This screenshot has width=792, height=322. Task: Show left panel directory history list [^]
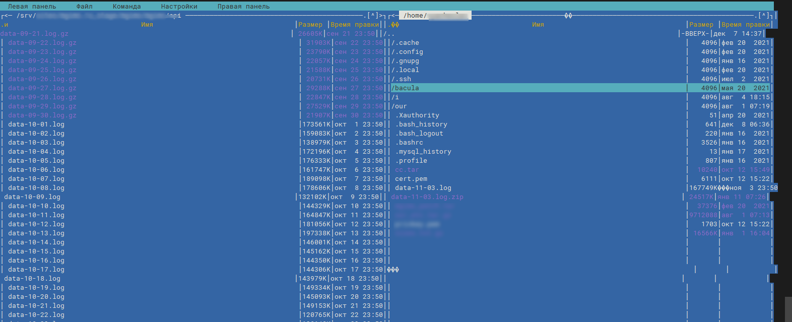(x=372, y=16)
